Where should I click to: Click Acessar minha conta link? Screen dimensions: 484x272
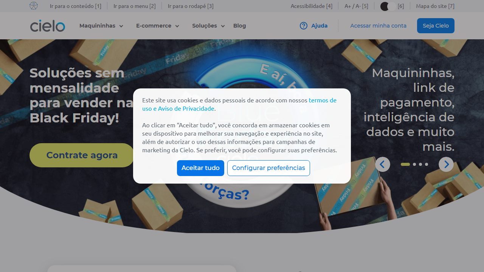378,26
